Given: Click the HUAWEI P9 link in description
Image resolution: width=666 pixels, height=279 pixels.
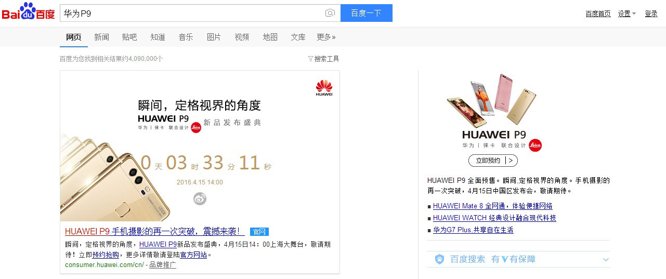Looking at the screenshot, I should click(x=158, y=244).
